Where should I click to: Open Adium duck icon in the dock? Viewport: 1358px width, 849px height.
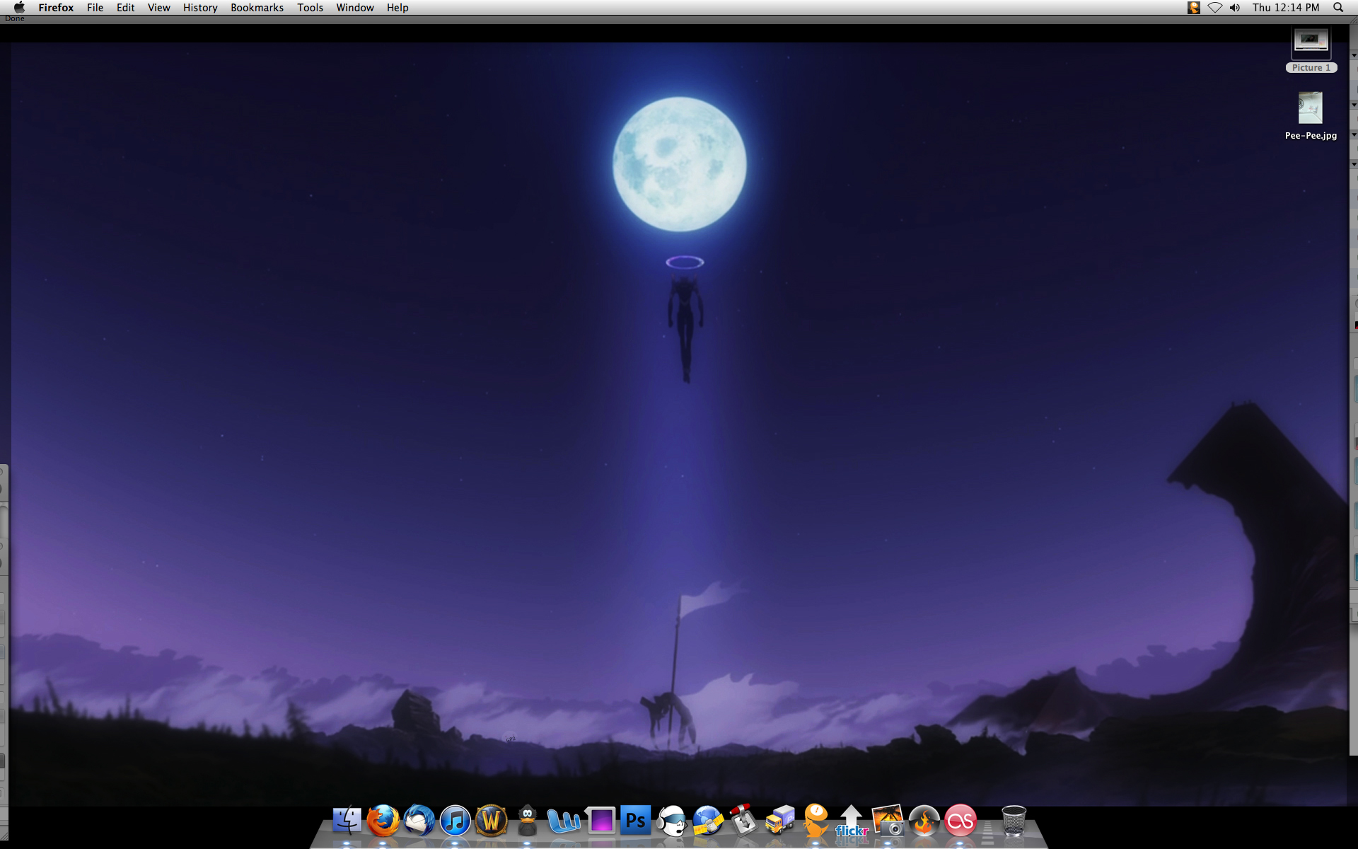(527, 821)
